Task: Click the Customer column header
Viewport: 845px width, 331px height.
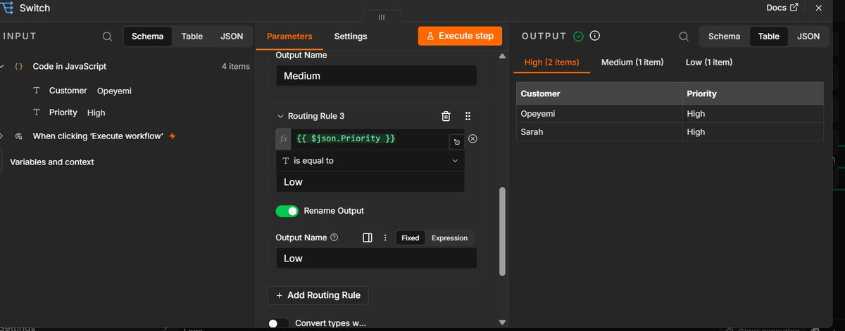Action: point(599,93)
